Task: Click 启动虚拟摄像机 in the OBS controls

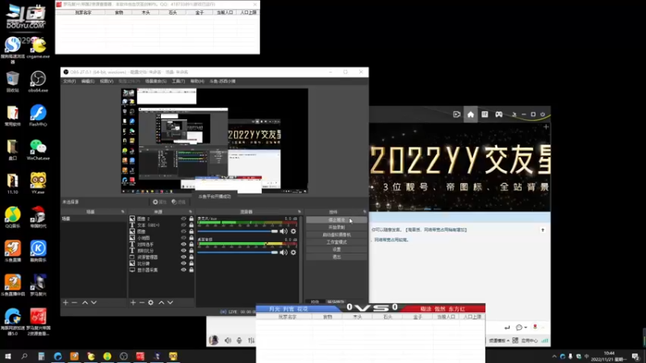Action: (336, 235)
